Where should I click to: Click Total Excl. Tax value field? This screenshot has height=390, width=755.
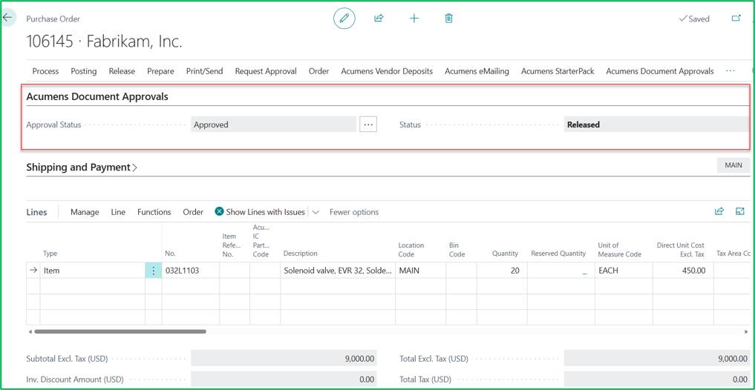(656, 358)
